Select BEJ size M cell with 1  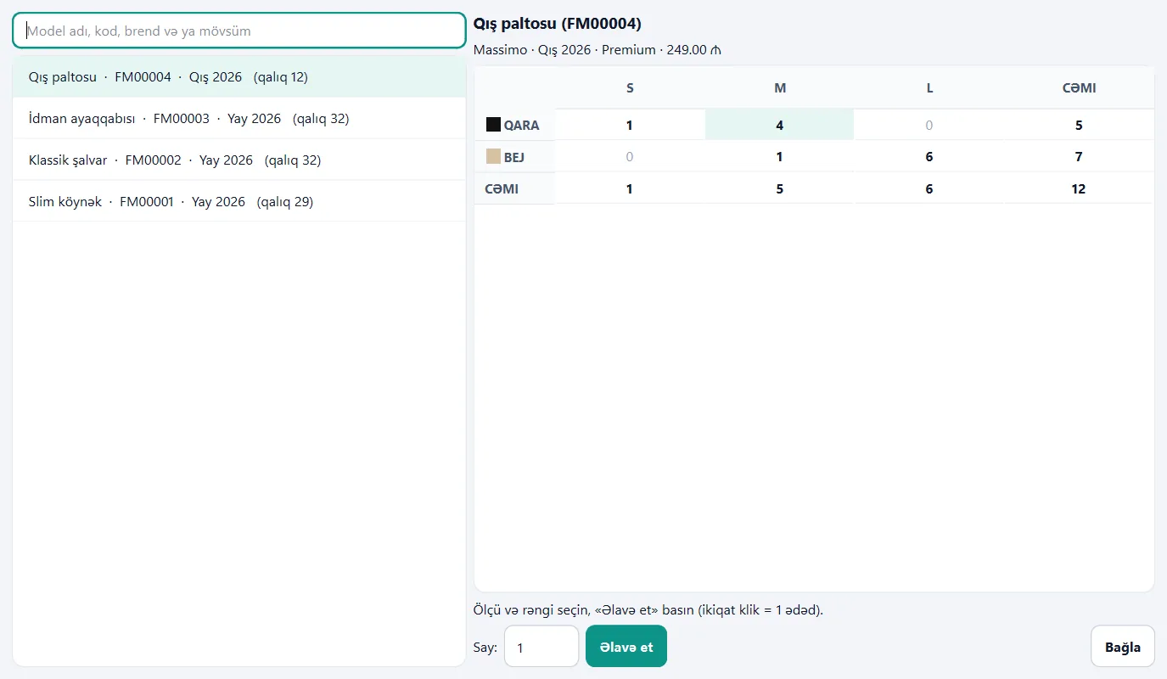pyautogui.click(x=779, y=156)
